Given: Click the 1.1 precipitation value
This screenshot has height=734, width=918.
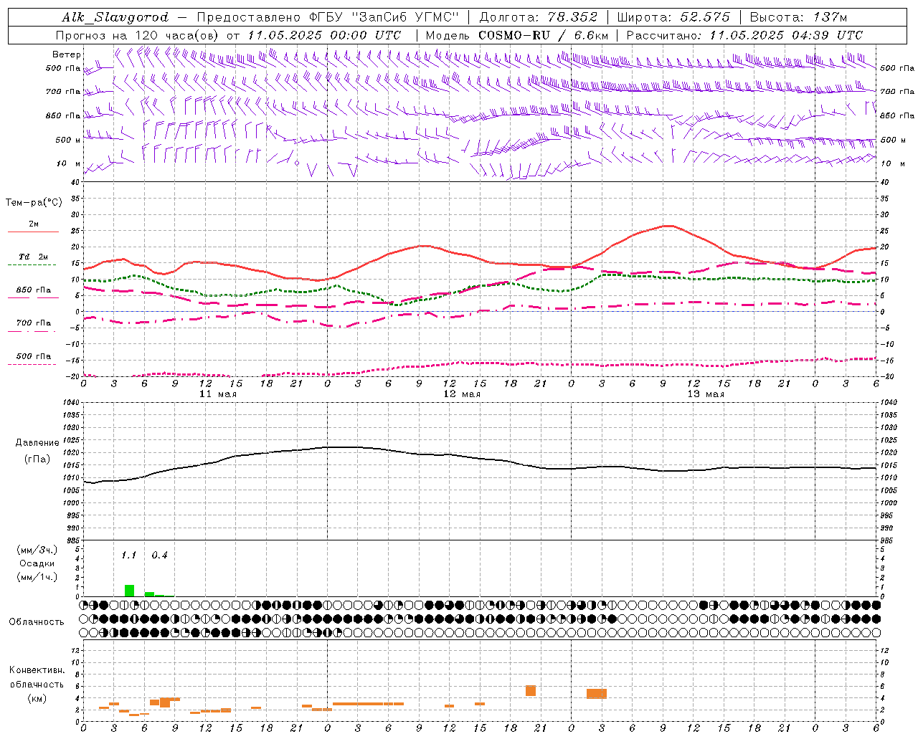Looking at the screenshot, I should pos(128,556).
